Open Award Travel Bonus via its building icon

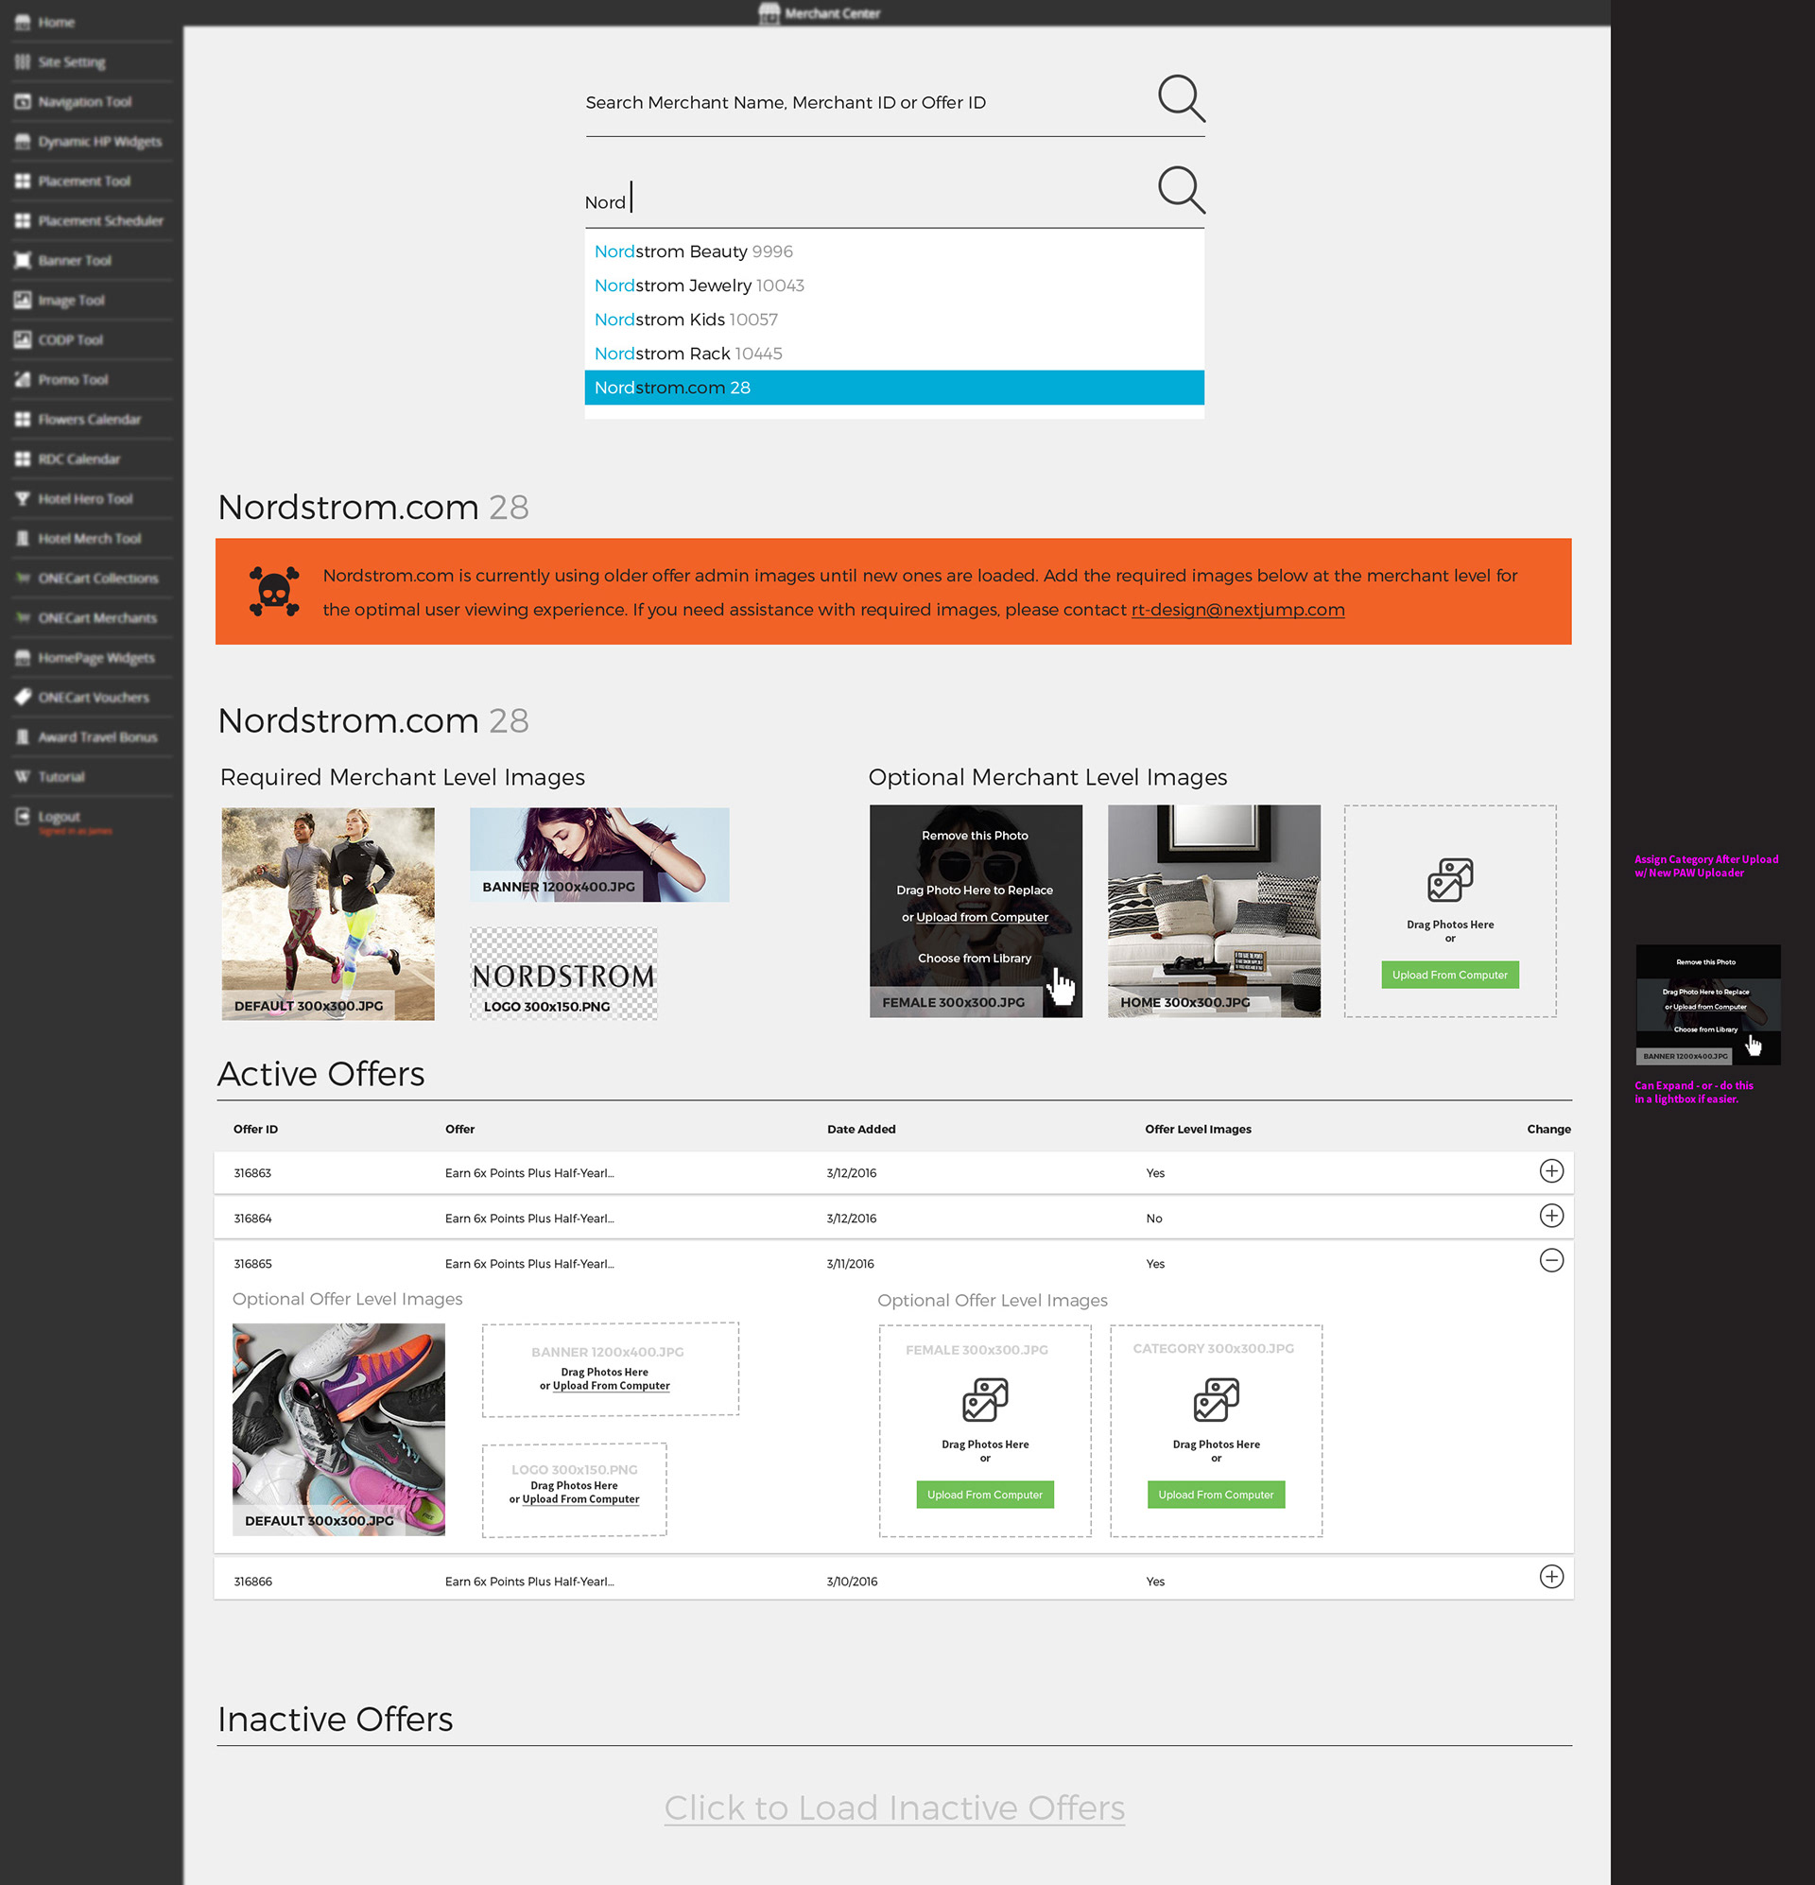[x=22, y=736]
